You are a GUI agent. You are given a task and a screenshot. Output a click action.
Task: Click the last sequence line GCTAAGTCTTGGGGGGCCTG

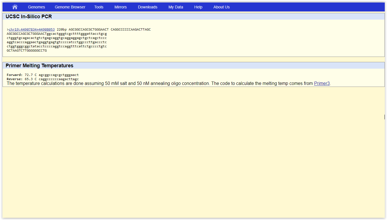pyautogui.click(x=27, y=50)
